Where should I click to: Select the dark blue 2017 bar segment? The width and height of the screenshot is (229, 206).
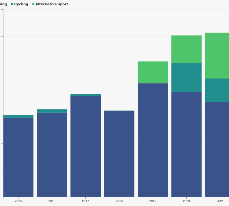click(85, 146)
